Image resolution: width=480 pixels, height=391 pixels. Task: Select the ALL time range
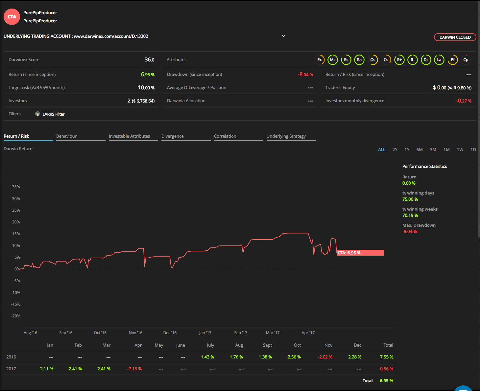point(382,149)
